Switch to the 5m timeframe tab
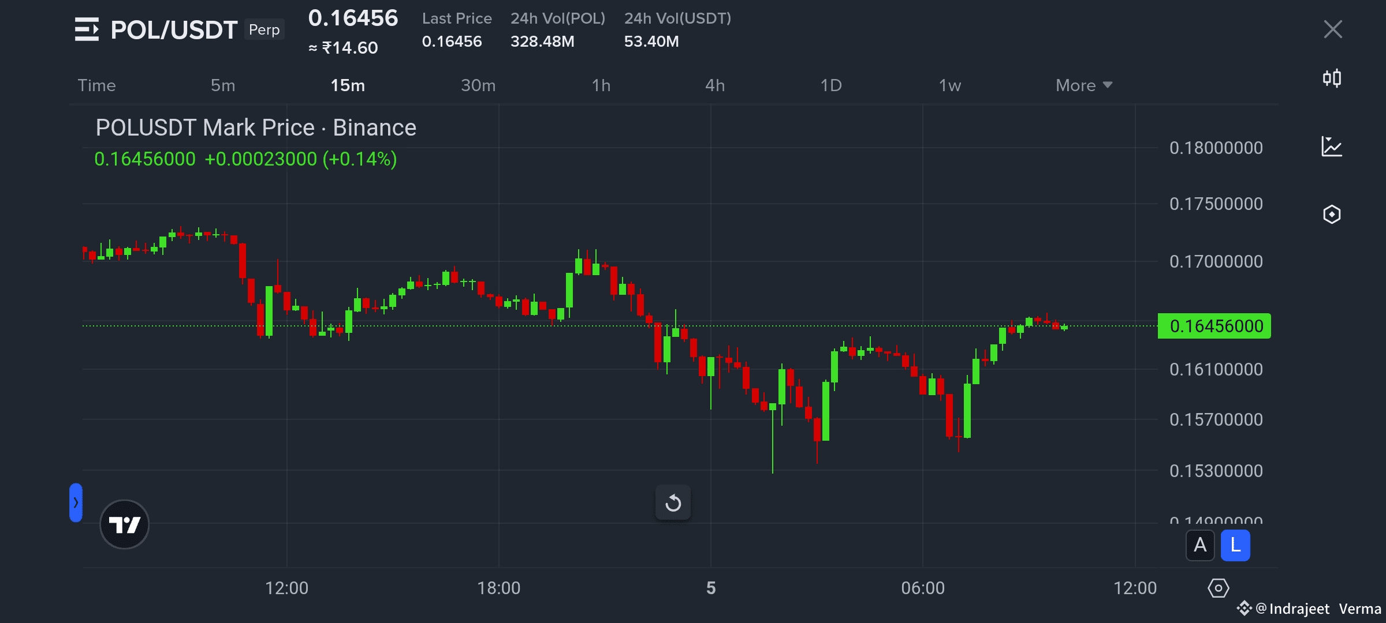 click(223, 85)
